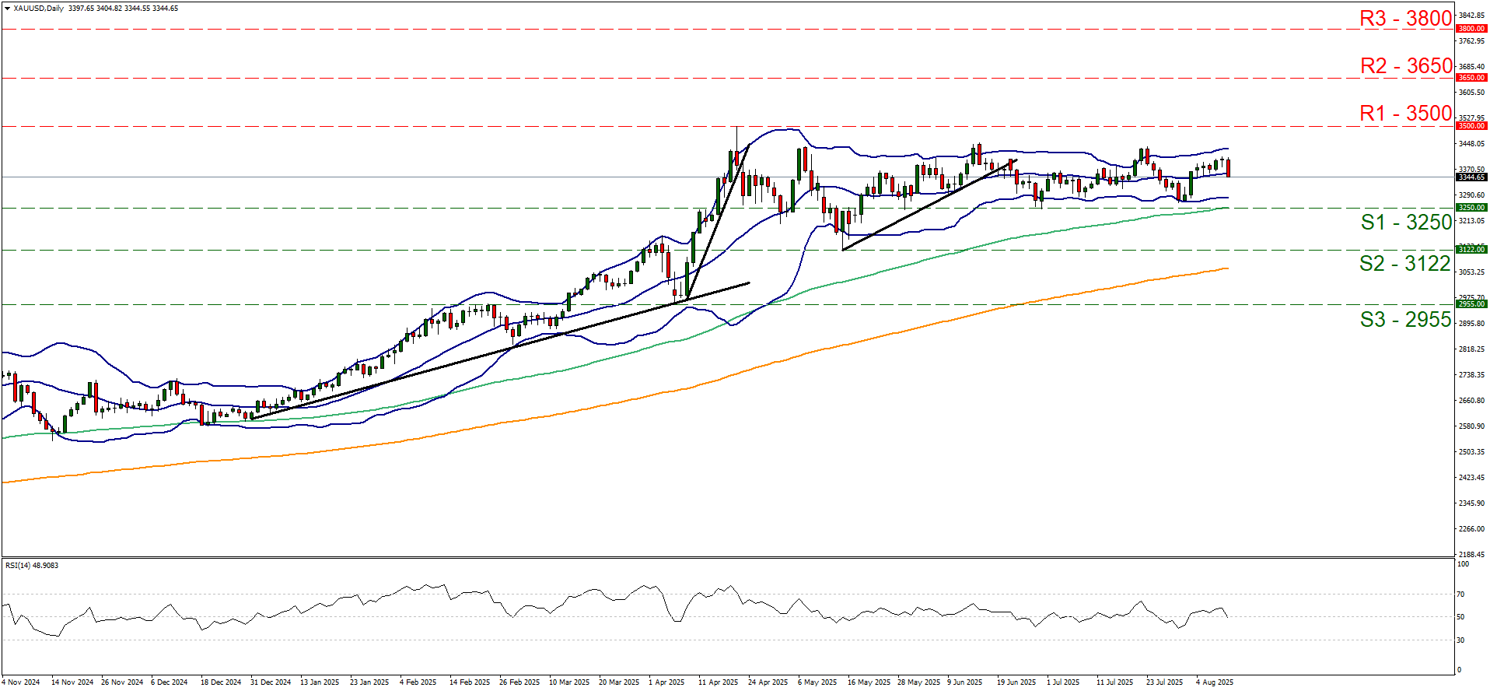Select the R1 - 3500 resistance label
Image resolution: width=1490 pixels, height=691 pixels.
tap(1405, 114)
